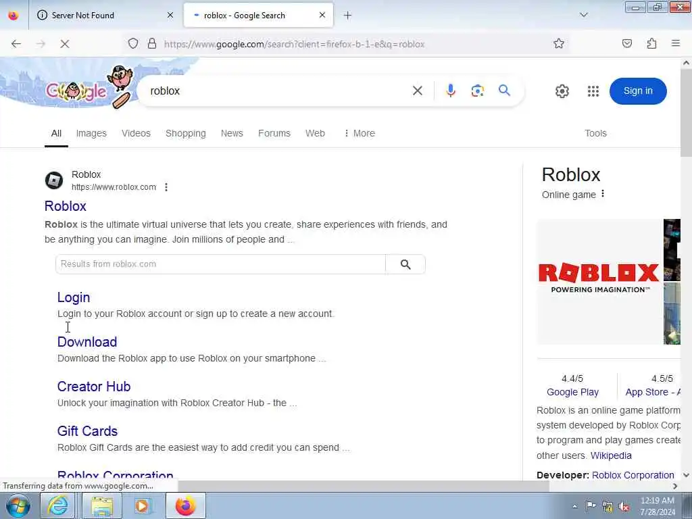Viewport: 692px width, 519px height.
Task: Open the Roblox Corporation developer link
Action: coord(633,475)
